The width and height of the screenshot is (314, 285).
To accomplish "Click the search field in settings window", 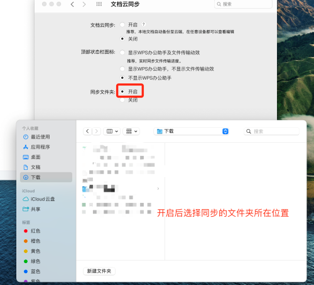I will (x=243, y=4).
